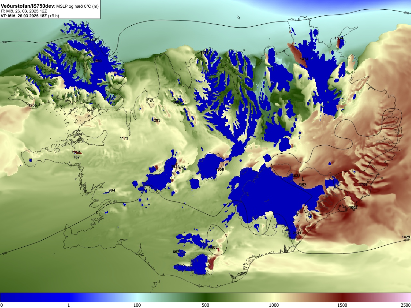411x308 pixels.
Task: Click the 1429 height label
Action: 406,237
